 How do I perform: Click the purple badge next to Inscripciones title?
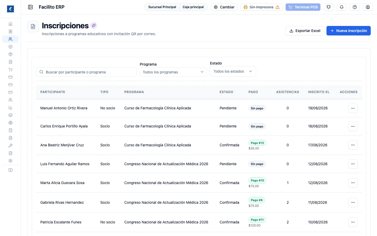(x=94, y=25)
